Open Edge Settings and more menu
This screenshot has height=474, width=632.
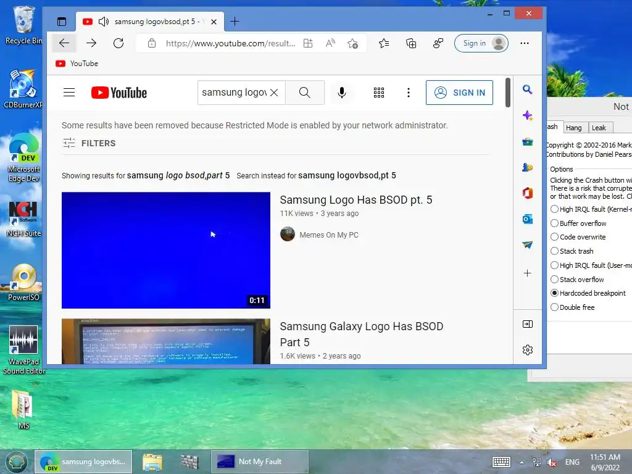[525, 43]
